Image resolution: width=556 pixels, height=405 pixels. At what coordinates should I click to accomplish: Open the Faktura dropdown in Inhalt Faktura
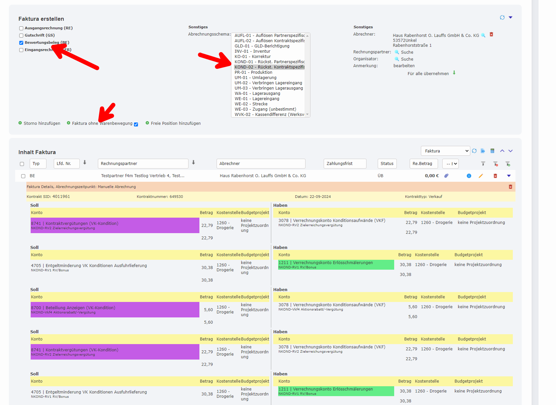pos(445,151)
